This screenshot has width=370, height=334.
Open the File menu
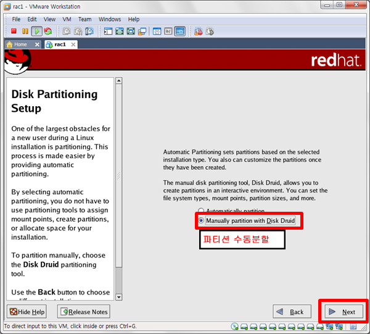coord(16,19)
